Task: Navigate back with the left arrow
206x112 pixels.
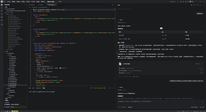Action: tap(175, 1)
